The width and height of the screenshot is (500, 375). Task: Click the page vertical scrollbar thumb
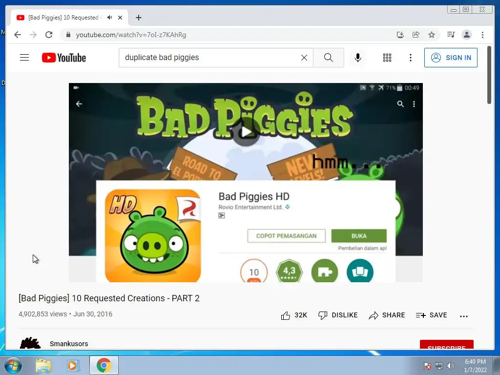[489, 75]
